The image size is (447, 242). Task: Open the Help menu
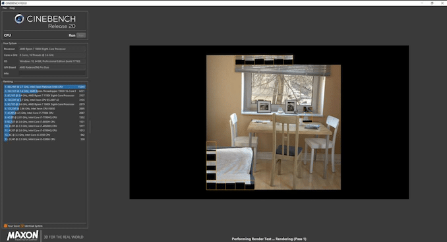point(12,9)
